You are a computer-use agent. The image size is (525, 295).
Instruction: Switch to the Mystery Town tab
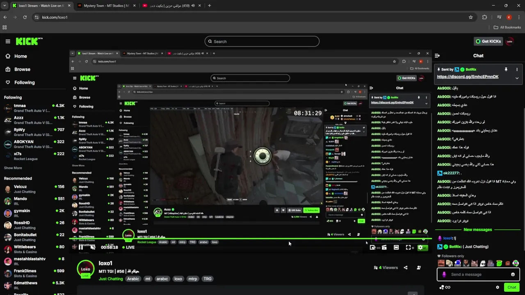pos(106,6)
